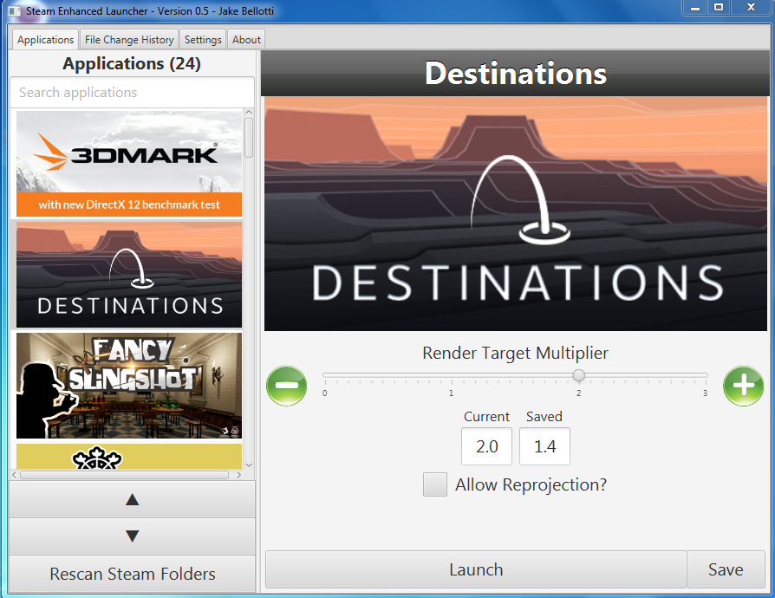Image resolution: width=775 pixels, height=598 pixels.
Task: Click the horizontal scrollbar's left arrow
Action: (x=15, y=475)
